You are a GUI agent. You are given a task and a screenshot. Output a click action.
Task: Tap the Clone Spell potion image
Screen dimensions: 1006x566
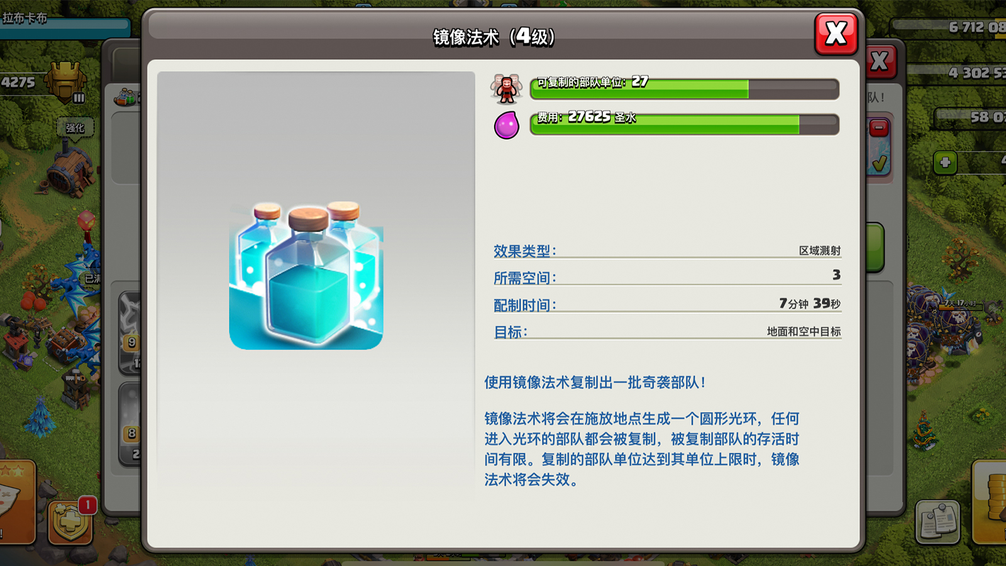[306, 275]
